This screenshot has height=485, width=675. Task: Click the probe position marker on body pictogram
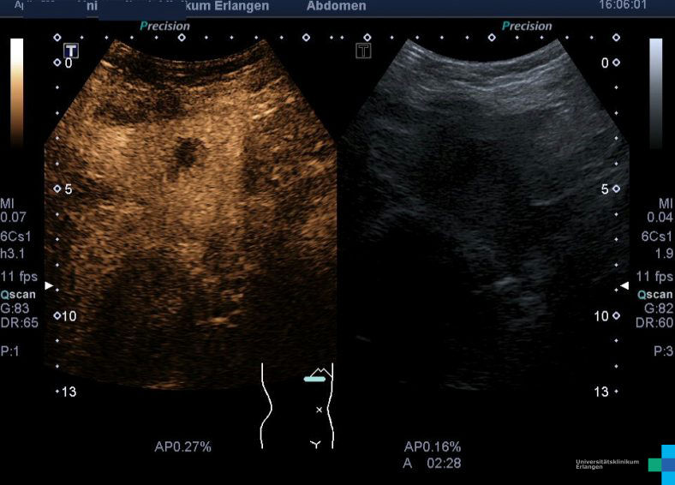tap(314, 378)
